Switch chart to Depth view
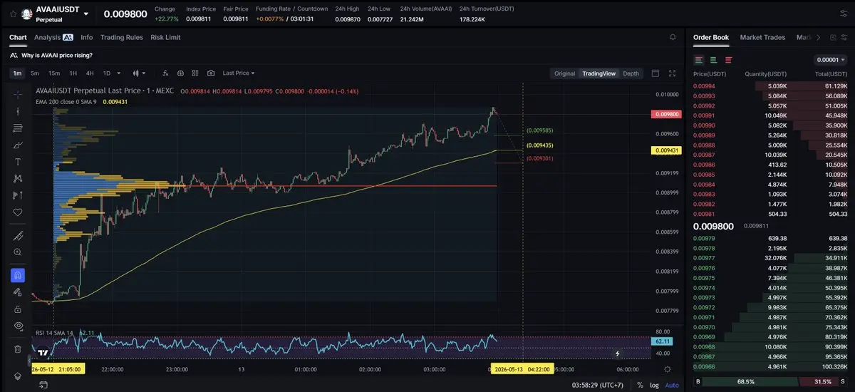The width and height of the screenshot is (855, 392). [631, 73]
